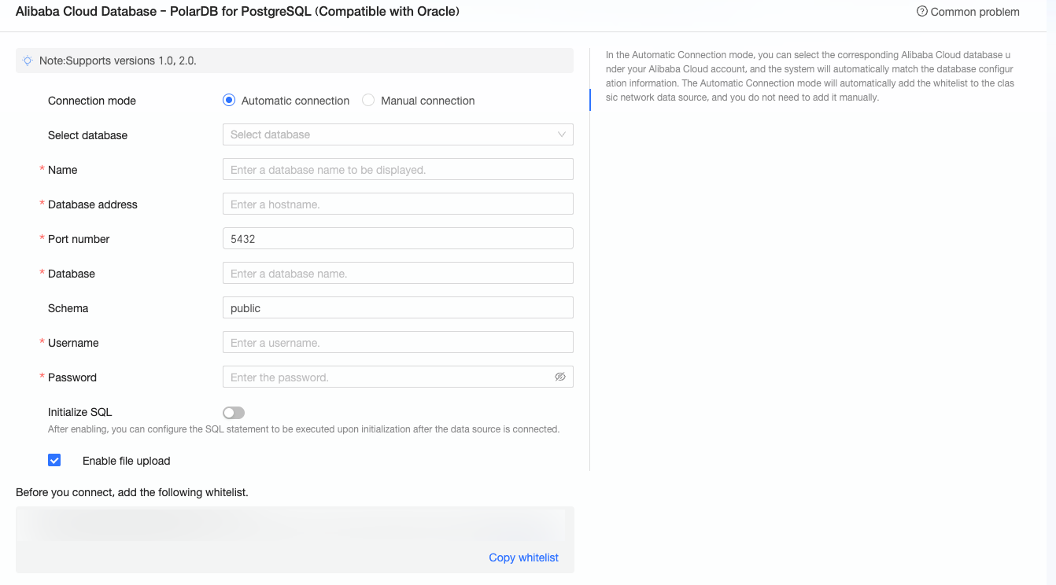Screen dimensions: 1056x585
Task: Click the After enabling SQL statement hint text
Action: click(304, 429)
